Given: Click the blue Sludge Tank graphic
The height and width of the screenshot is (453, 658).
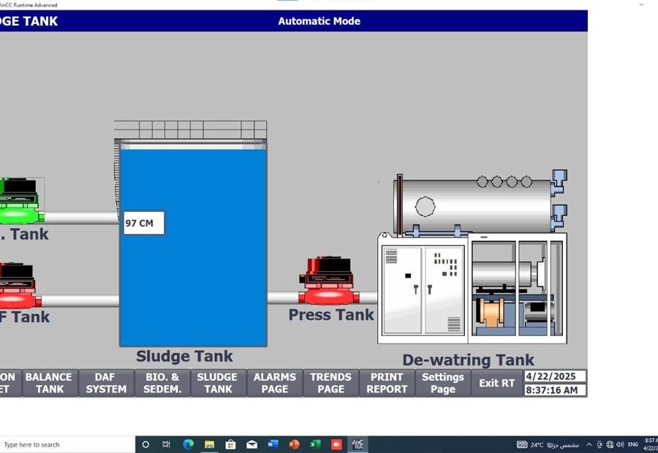Looking at the screenshot, I should click(x=193, y=243).
